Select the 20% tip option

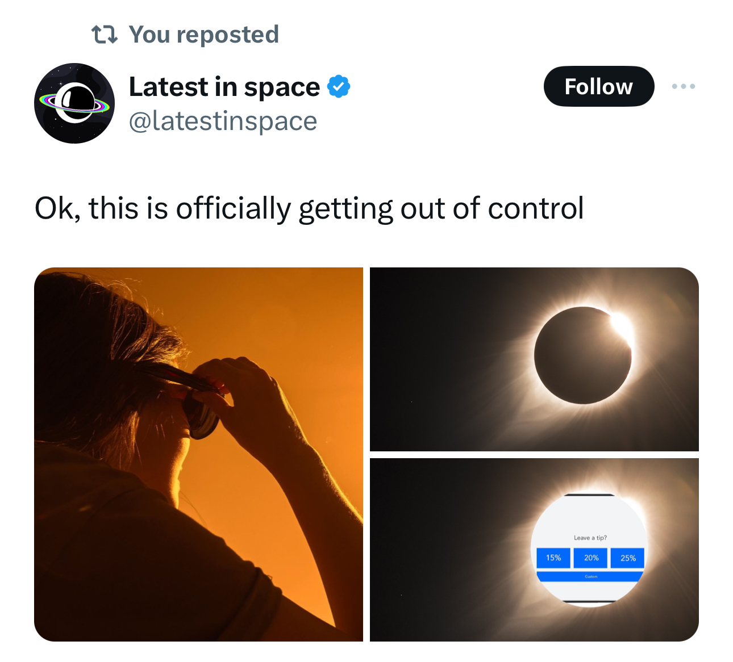(x=591, y=558)
